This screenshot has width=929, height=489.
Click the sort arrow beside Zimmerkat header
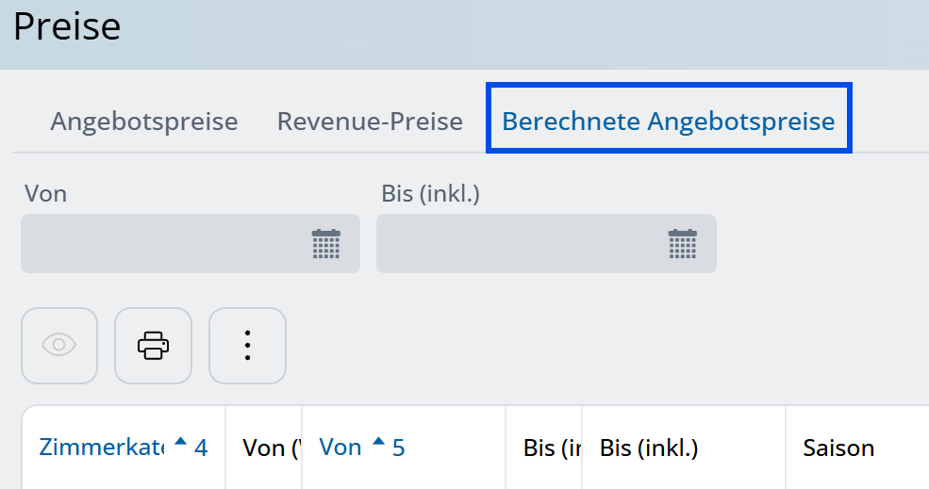pos(181,441)
